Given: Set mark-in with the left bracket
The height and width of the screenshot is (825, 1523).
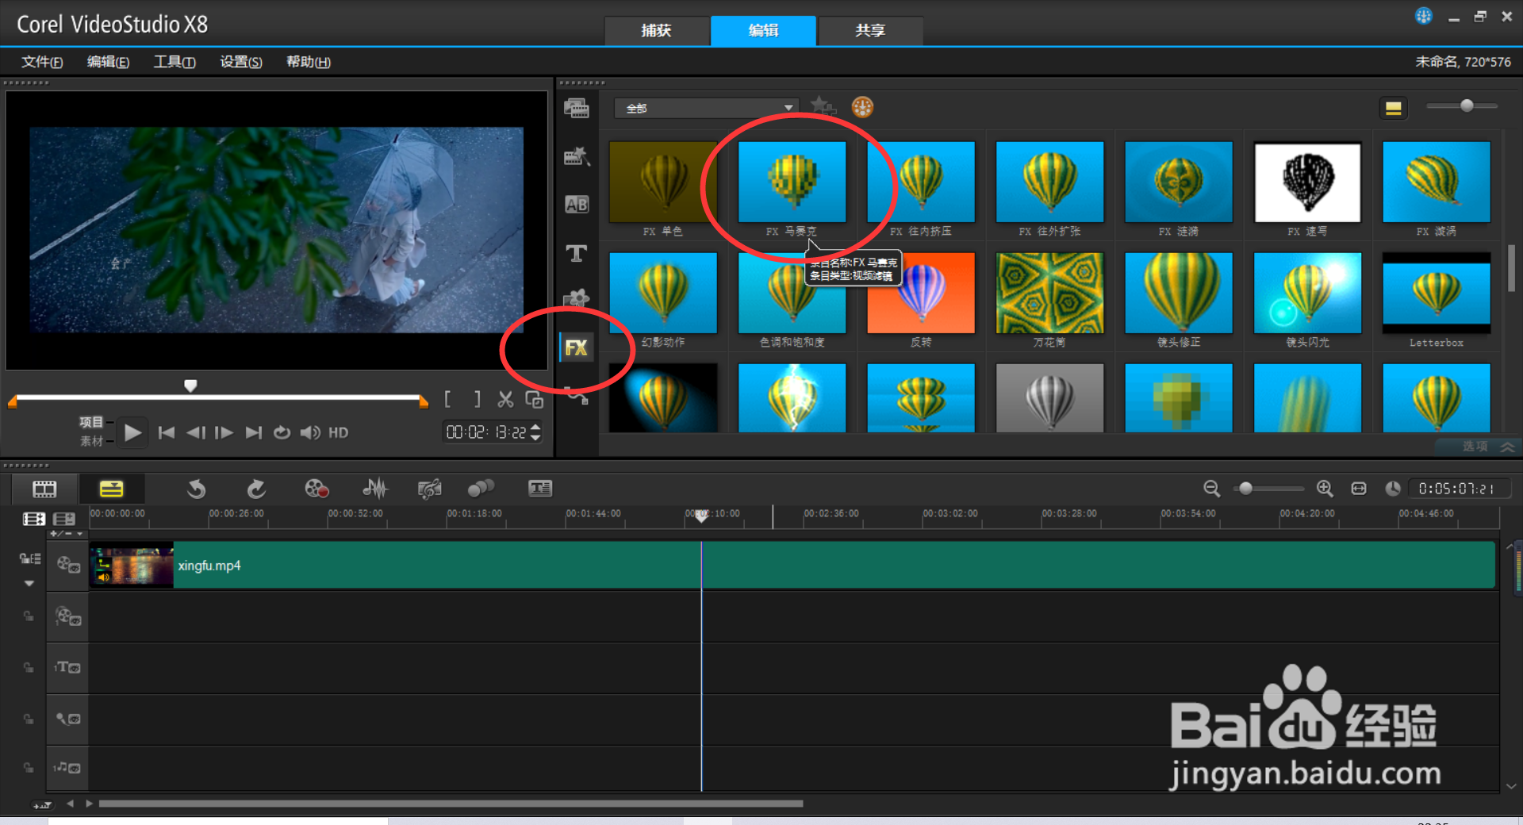Looking at the screenshot, I should (x=447, y=399).
